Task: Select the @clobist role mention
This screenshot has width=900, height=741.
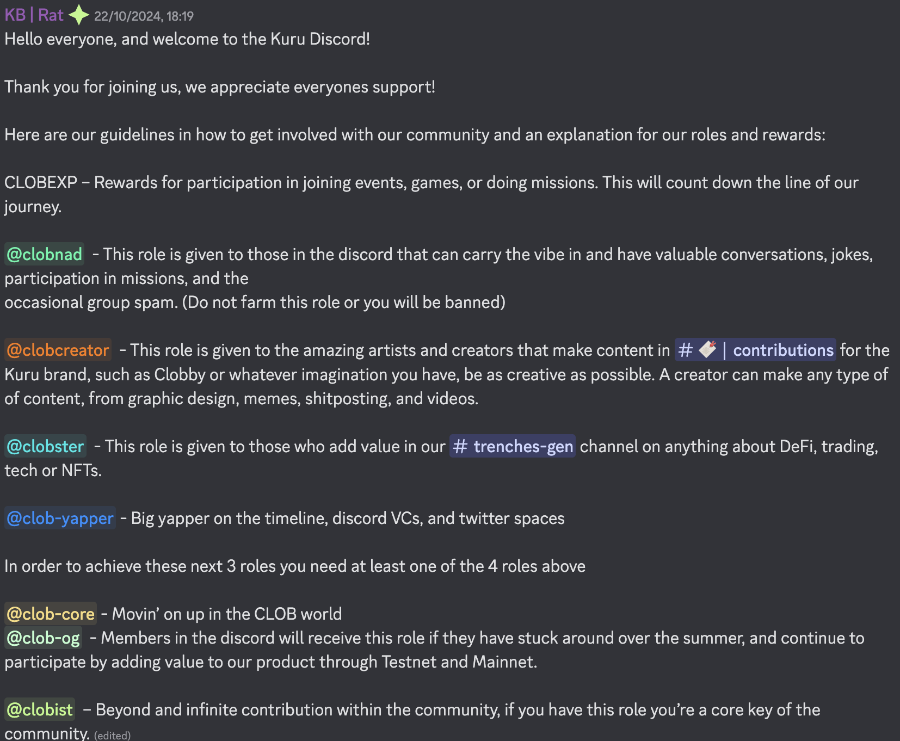Action: pyautogui.click(x=40, y=709)
